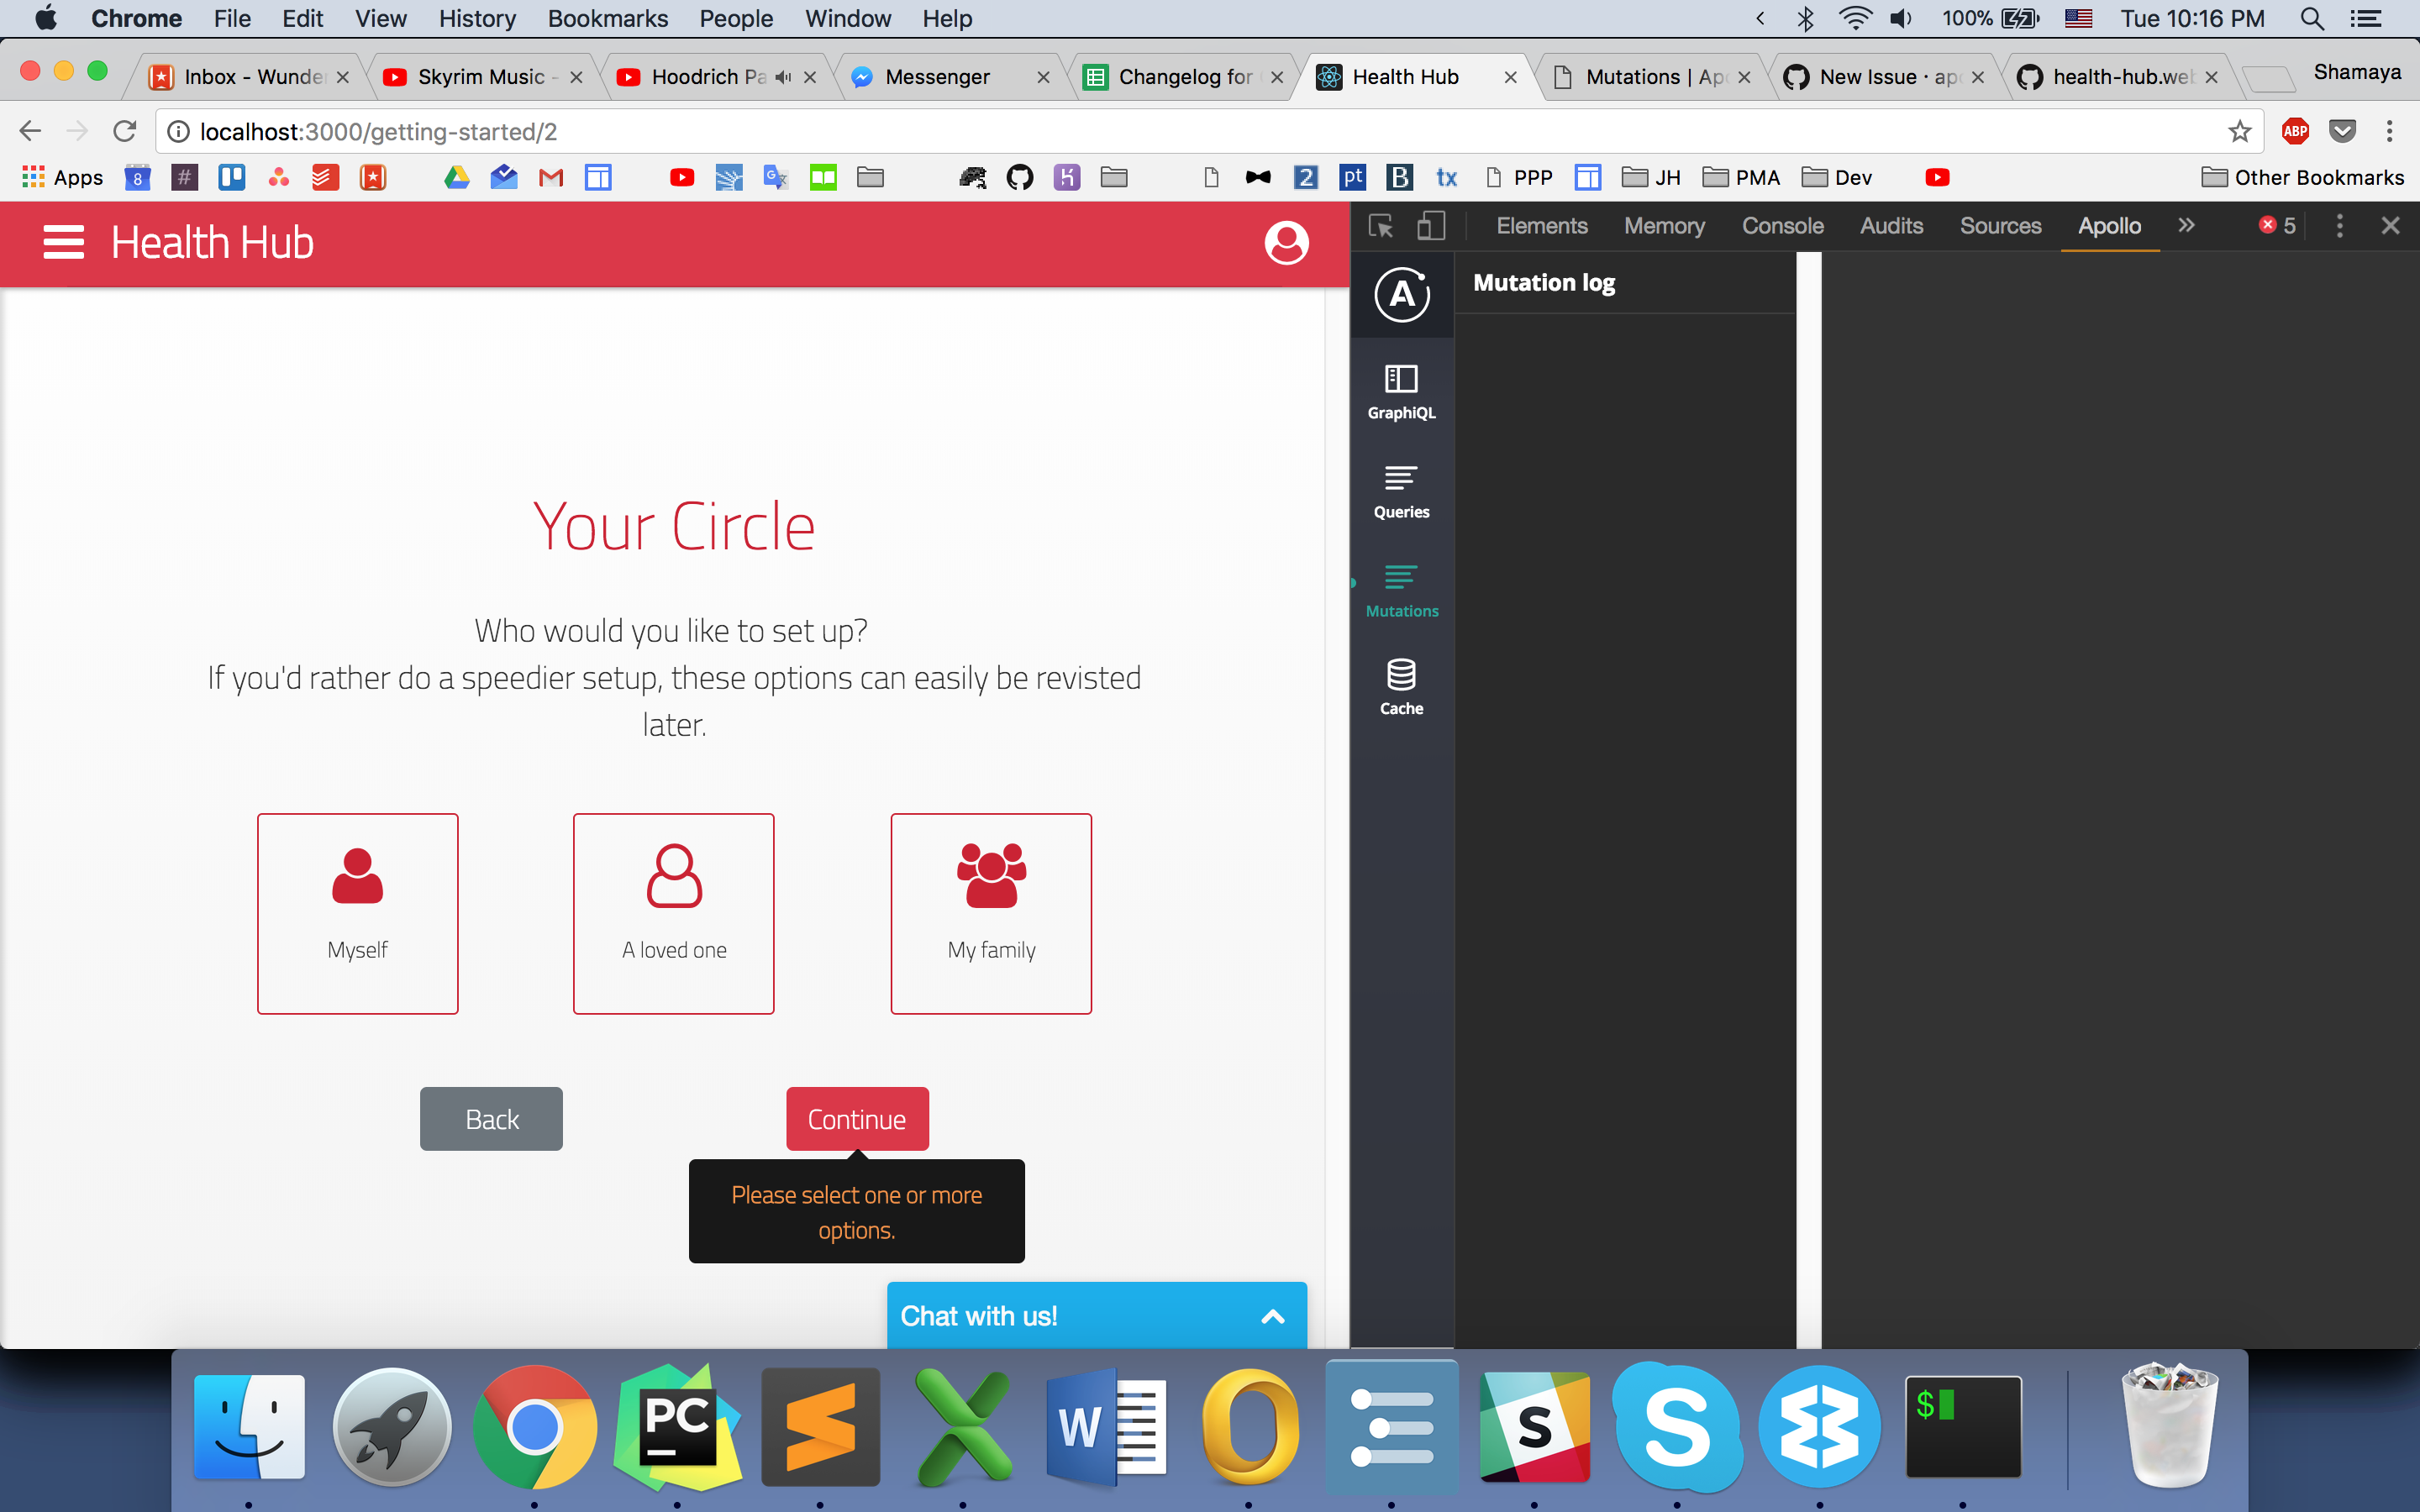Open the Other Bookmarks folder
This screenshot has height=1512, width=2420.
[2303, 177]
